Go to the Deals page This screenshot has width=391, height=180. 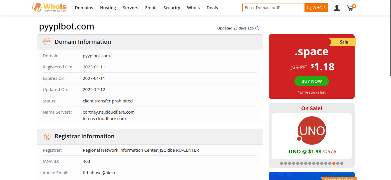[x=212, y=8]
